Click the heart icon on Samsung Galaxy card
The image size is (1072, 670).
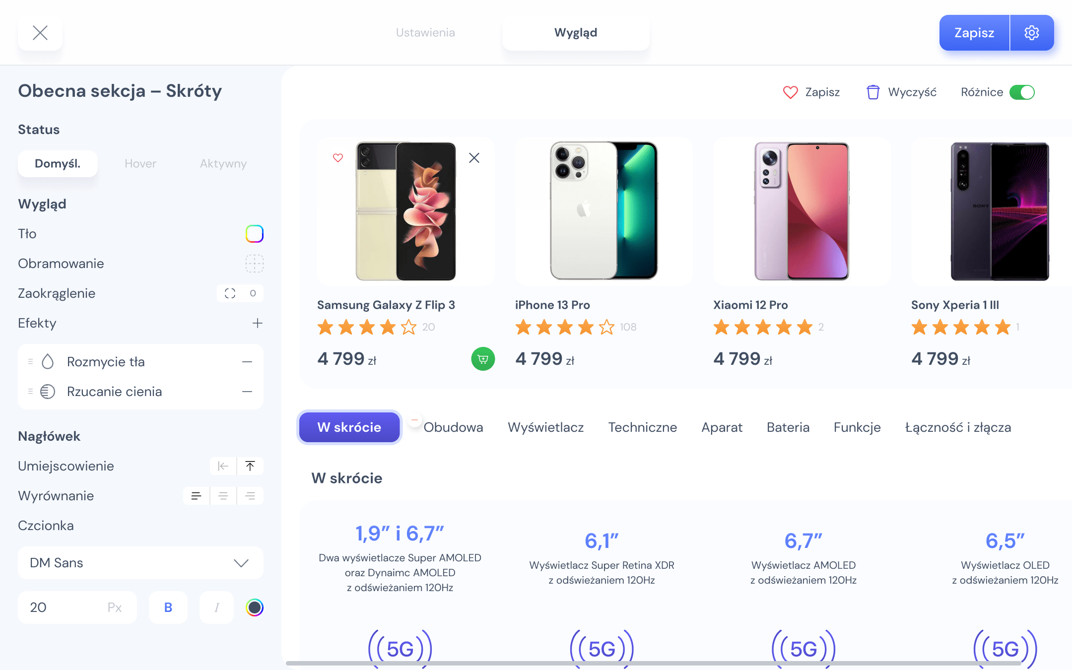tap(338, 158)
